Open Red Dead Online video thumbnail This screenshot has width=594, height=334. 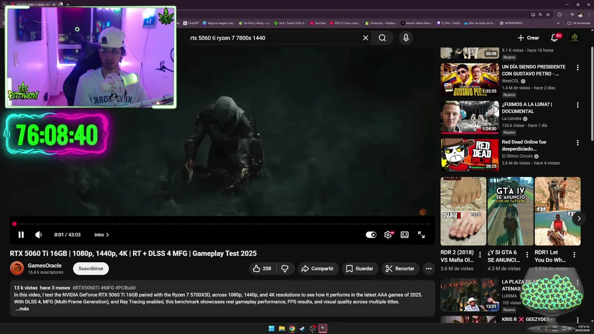click(470, 155)
